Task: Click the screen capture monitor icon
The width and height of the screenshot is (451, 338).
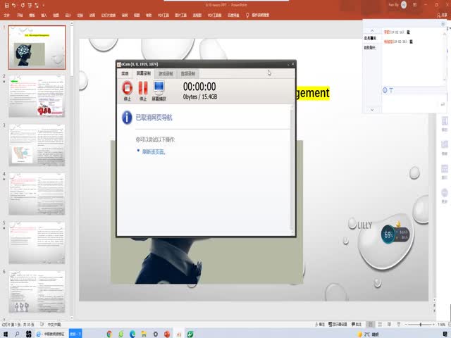Action: coord(159,89)
